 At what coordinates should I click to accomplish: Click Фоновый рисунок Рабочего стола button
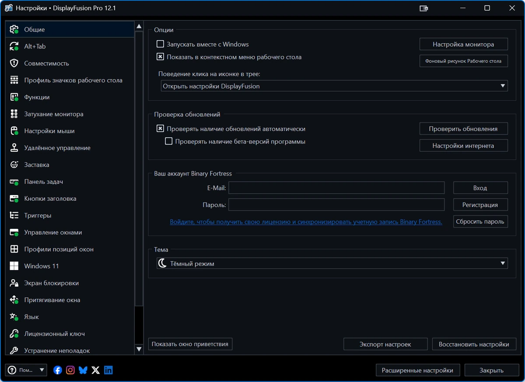click(464, 61)
